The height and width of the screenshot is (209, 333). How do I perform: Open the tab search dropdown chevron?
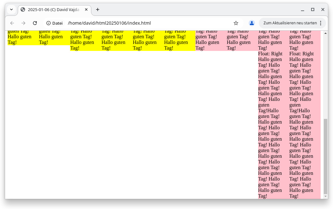coord(11,9)
